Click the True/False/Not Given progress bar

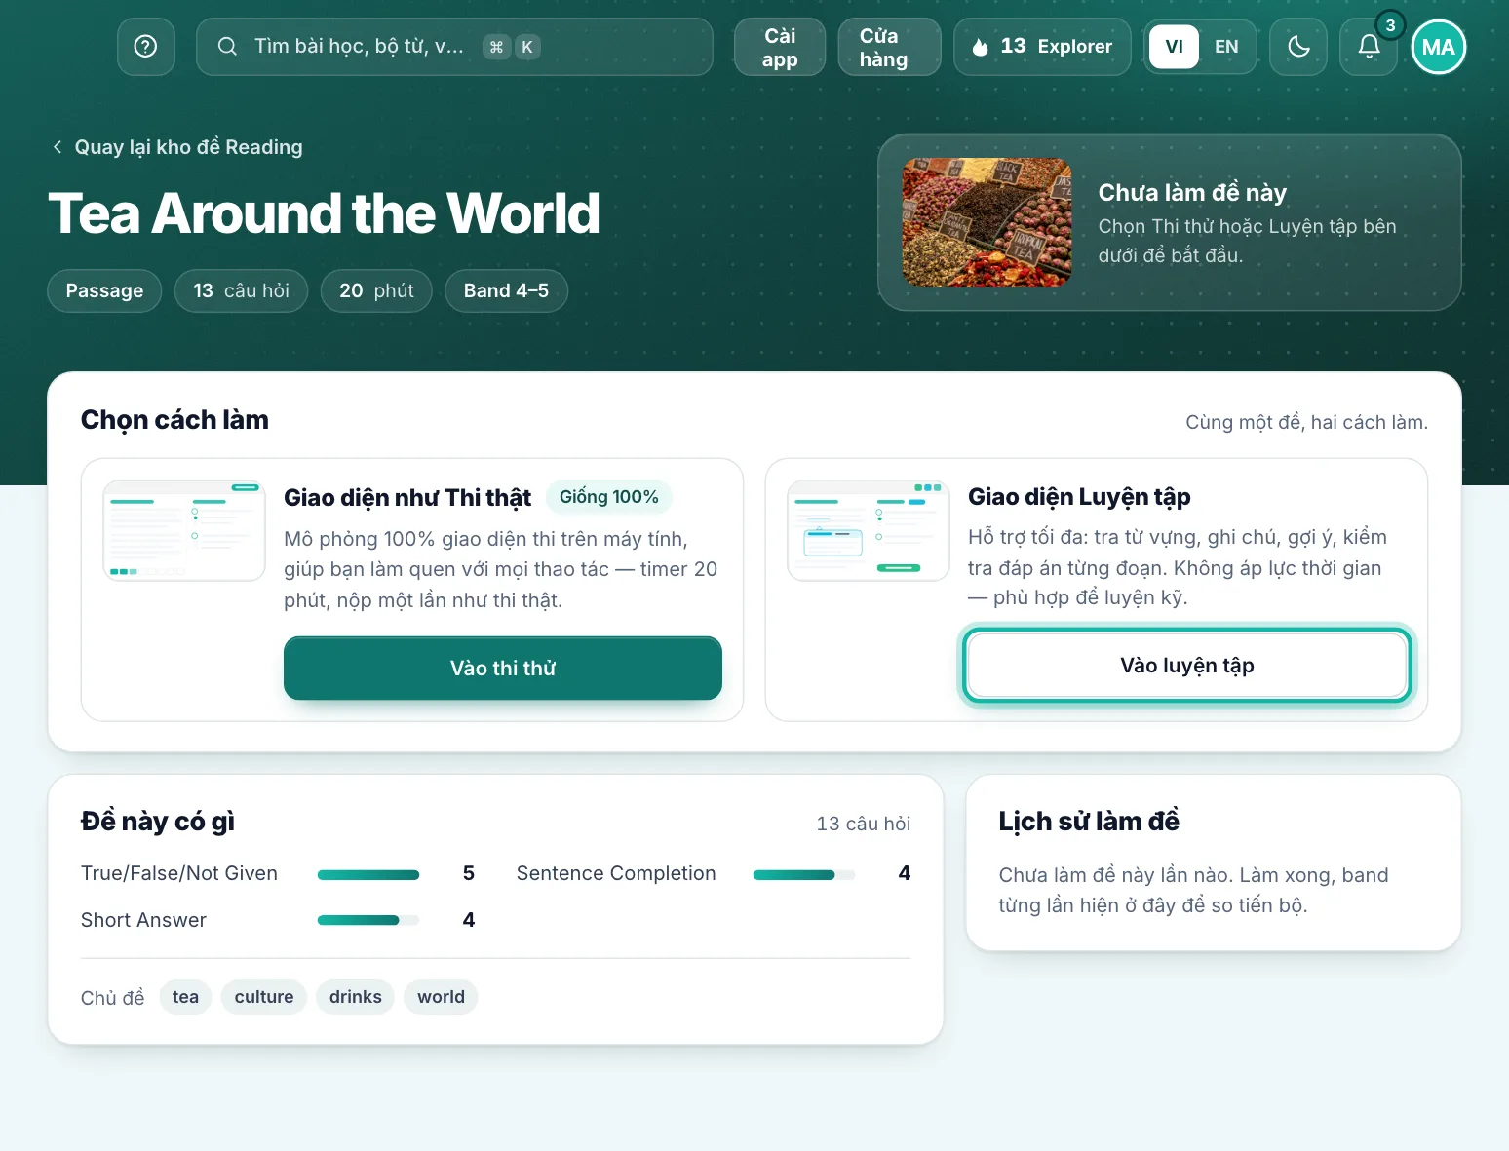click(368, 875)
